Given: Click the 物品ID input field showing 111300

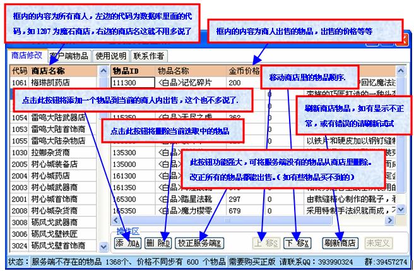Looking at the screenshot, I should (x=133, y=82).
